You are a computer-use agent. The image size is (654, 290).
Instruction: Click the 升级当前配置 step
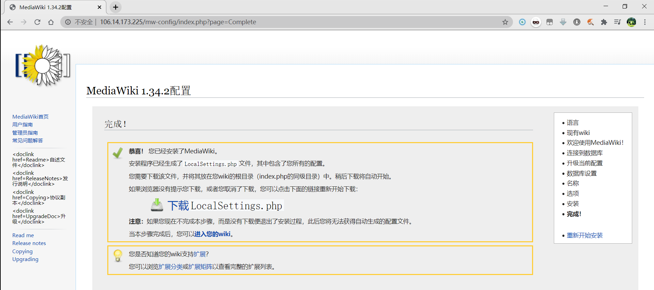pos(585,163)
